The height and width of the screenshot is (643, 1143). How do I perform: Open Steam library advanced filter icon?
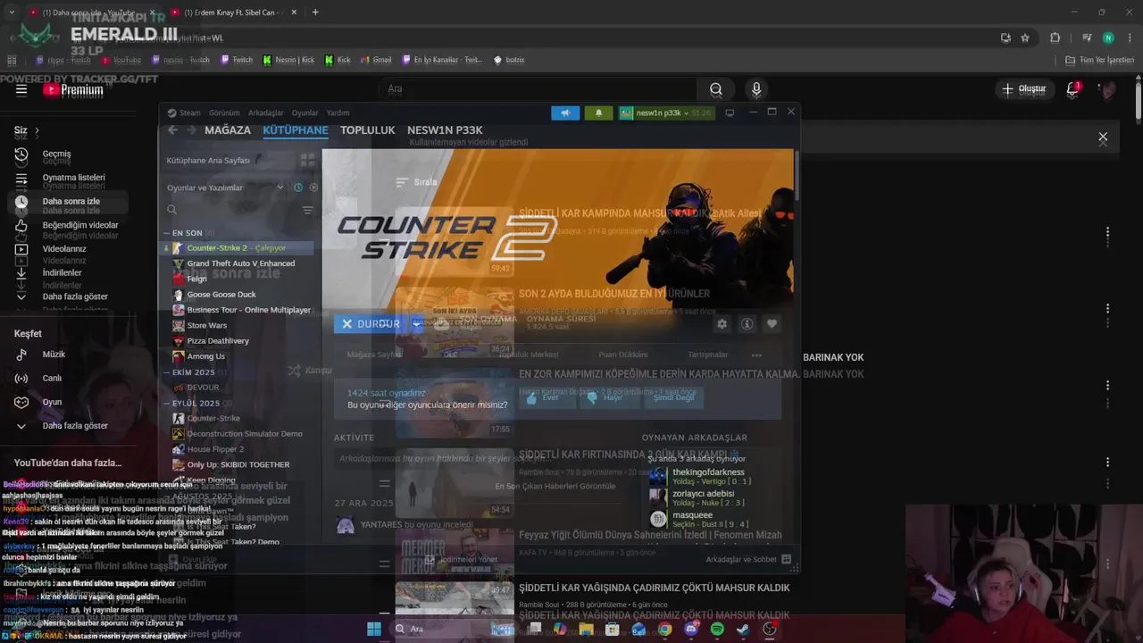pos(307,210)
